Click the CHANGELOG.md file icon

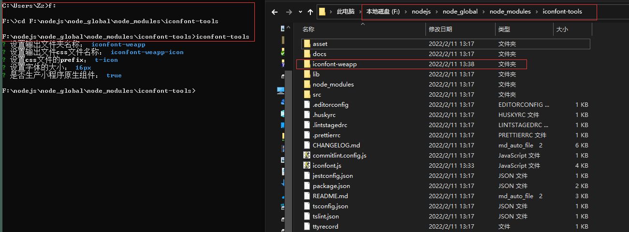[x=307, y=145]
